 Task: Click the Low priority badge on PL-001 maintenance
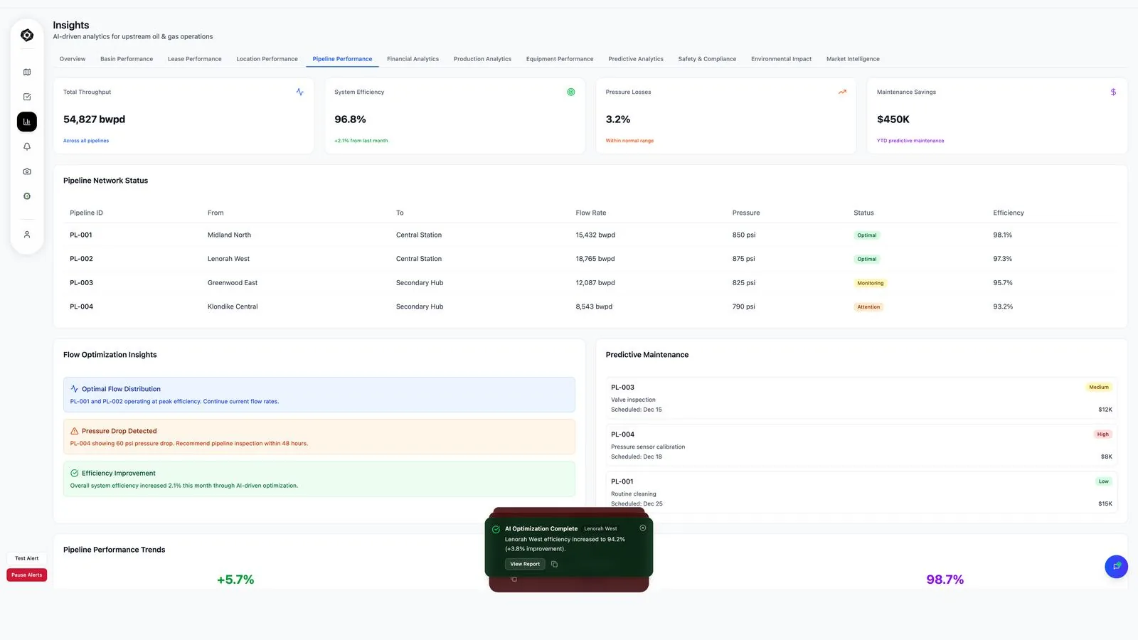pyautogui.click(x=1103, y=481)
